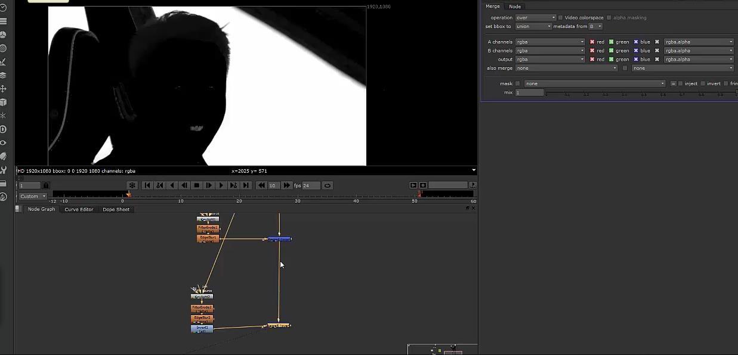Toggle green on B channels row

tap(611, 51)
